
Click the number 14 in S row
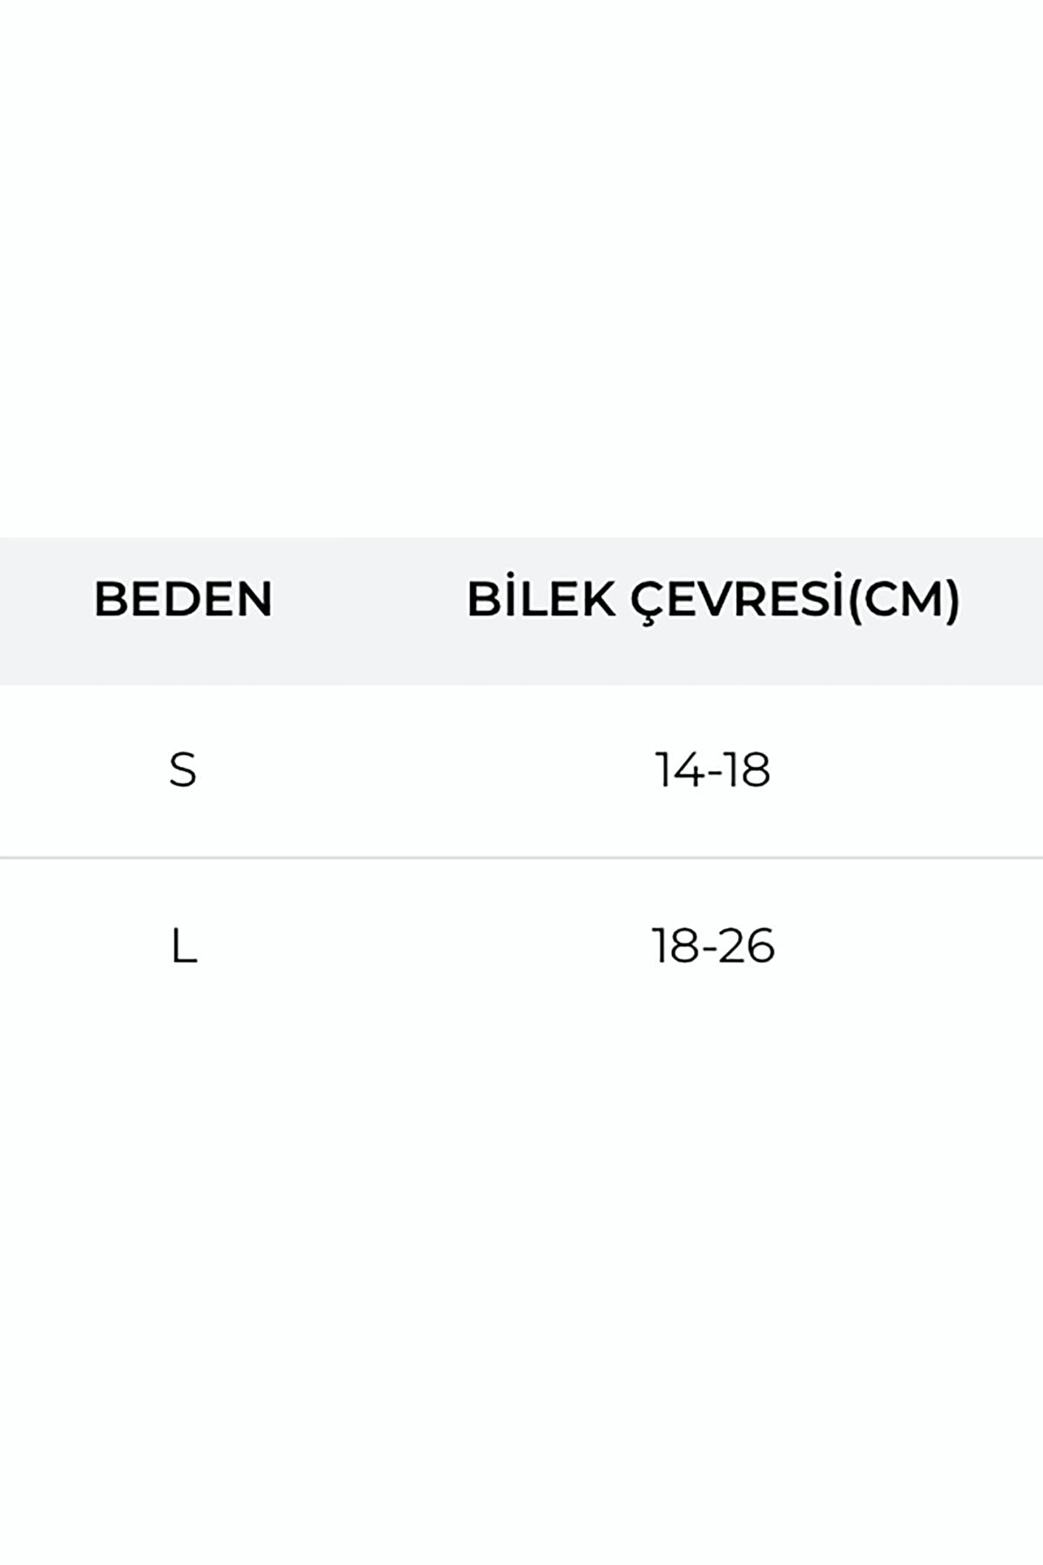(x=679, y=769)
